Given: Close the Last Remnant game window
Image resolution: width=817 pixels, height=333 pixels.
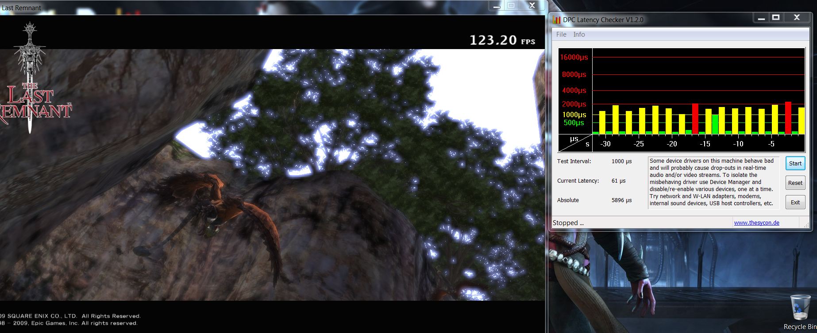Looking at the screenshot, I should point(533,6).
